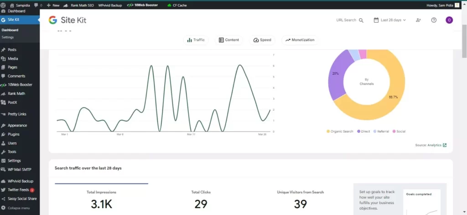Collapse the admin sidebar menu
467x215 pixels.
click(20, 208)
